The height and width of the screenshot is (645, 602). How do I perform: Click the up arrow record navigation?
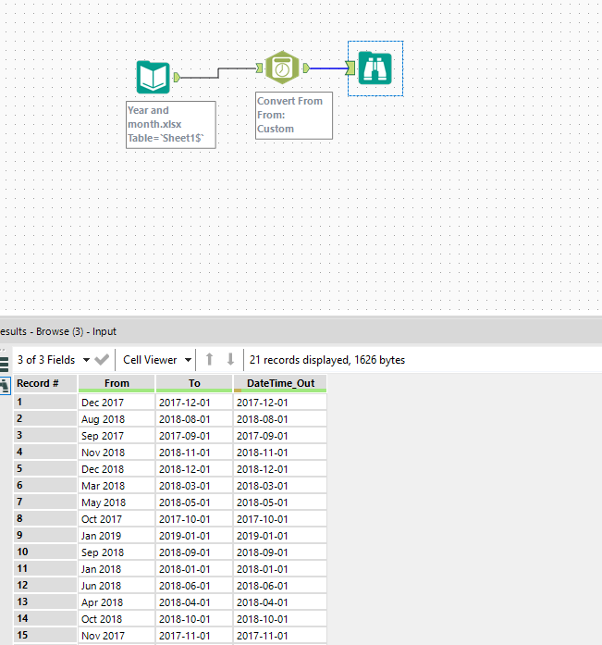[x=209, y=360]
